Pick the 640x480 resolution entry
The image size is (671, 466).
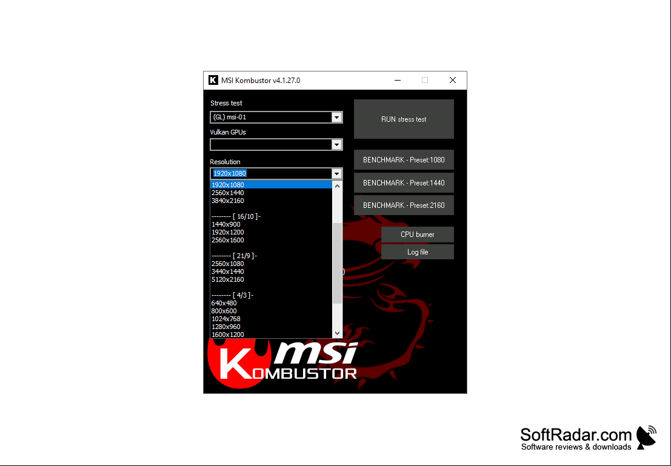click(x=271, y=303)
